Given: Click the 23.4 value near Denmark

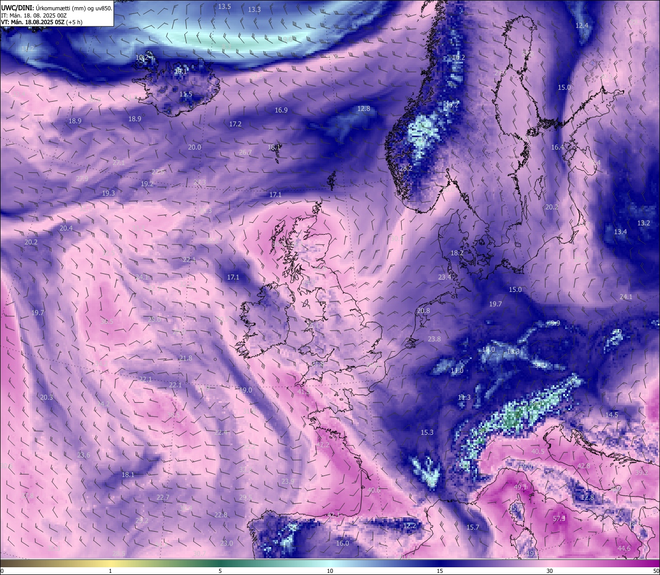Looking at the screenshot, I should click(444, 277).
